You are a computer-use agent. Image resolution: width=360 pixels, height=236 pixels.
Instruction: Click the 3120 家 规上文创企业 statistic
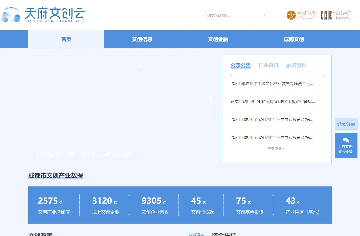click(106, 205)
